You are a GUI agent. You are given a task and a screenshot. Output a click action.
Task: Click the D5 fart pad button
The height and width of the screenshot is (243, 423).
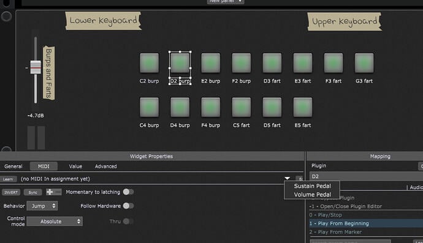click(x=272, y=107)
